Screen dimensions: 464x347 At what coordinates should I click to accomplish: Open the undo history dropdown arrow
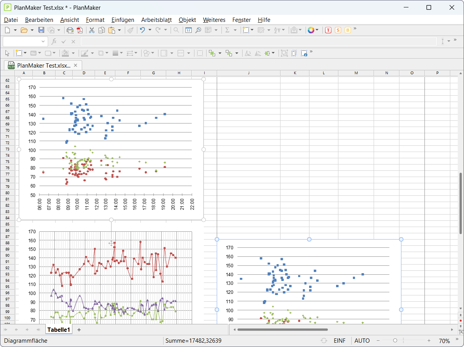coord(150,30)
